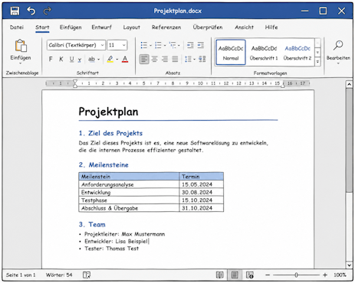
Task: Apply the yellow text highlight color
Action: 110,59
